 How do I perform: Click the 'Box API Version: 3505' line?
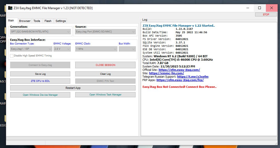point(162,36)
